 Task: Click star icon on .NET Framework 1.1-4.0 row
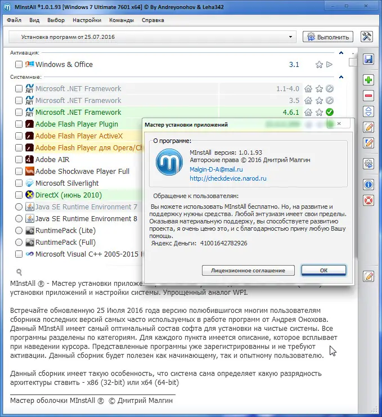[x=319, y=88]
